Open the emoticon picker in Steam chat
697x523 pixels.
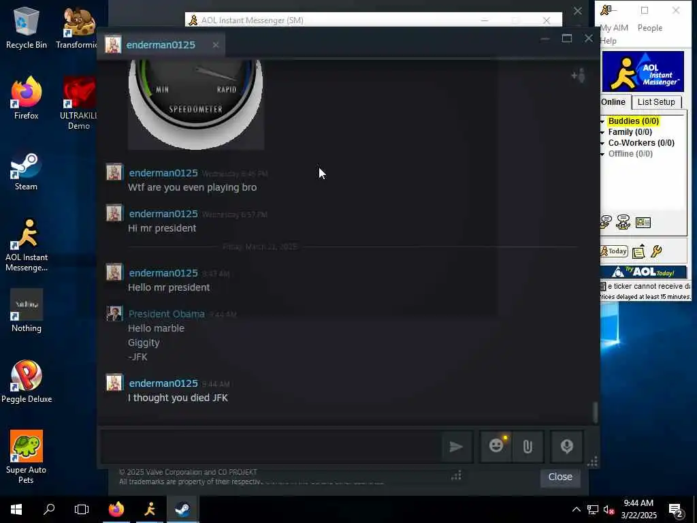point(496,446)
